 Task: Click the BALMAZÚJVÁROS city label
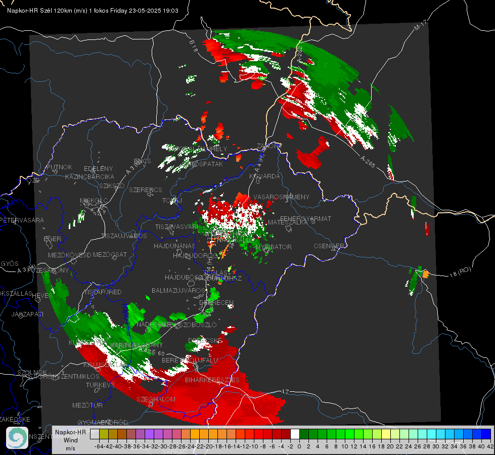(178, 290)
